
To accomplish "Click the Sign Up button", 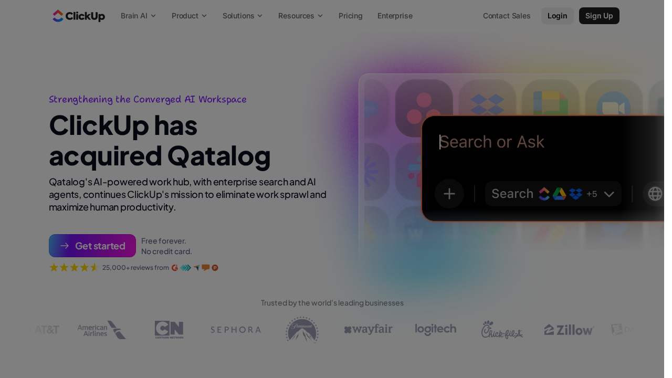I will (x=599, y=16).
